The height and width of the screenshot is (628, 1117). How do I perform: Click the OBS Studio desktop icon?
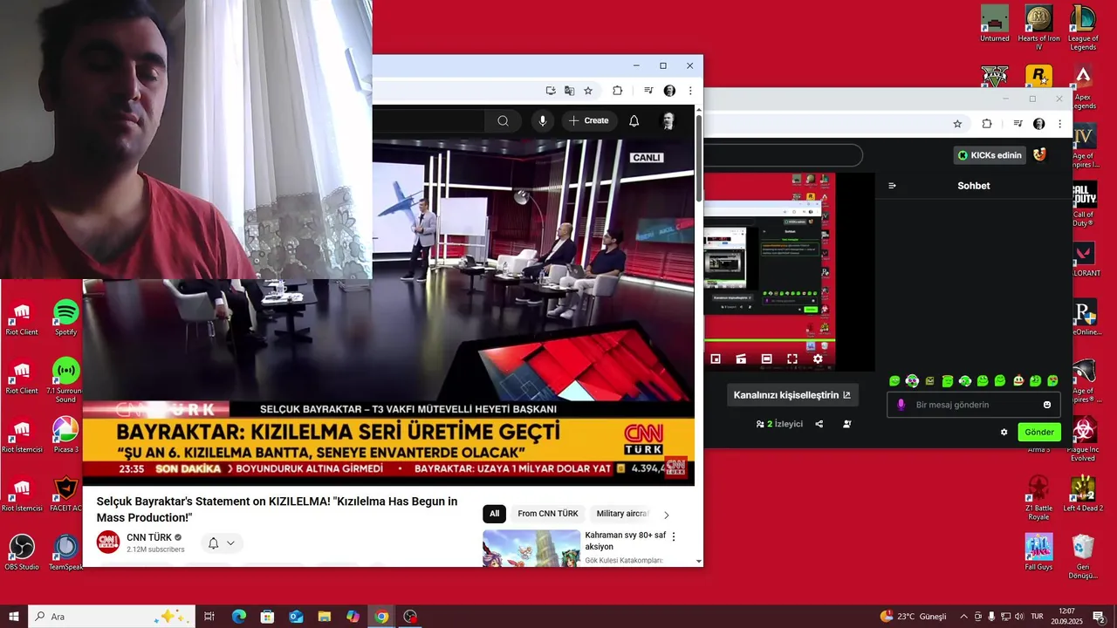22,552
